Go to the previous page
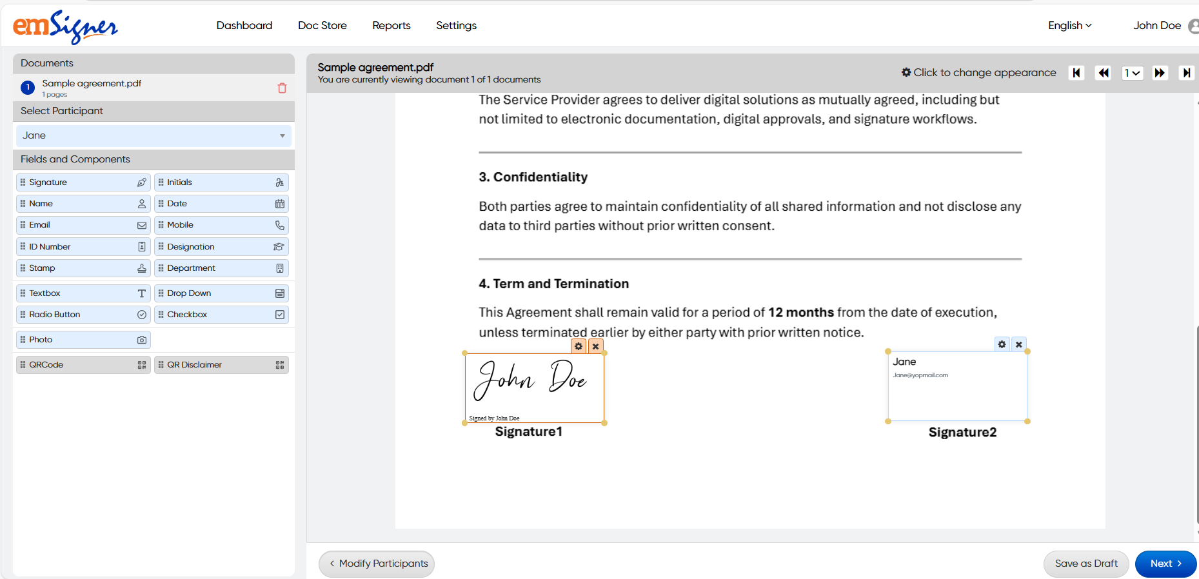This screenshot has height=579, width=1199. coord(1104,73)
